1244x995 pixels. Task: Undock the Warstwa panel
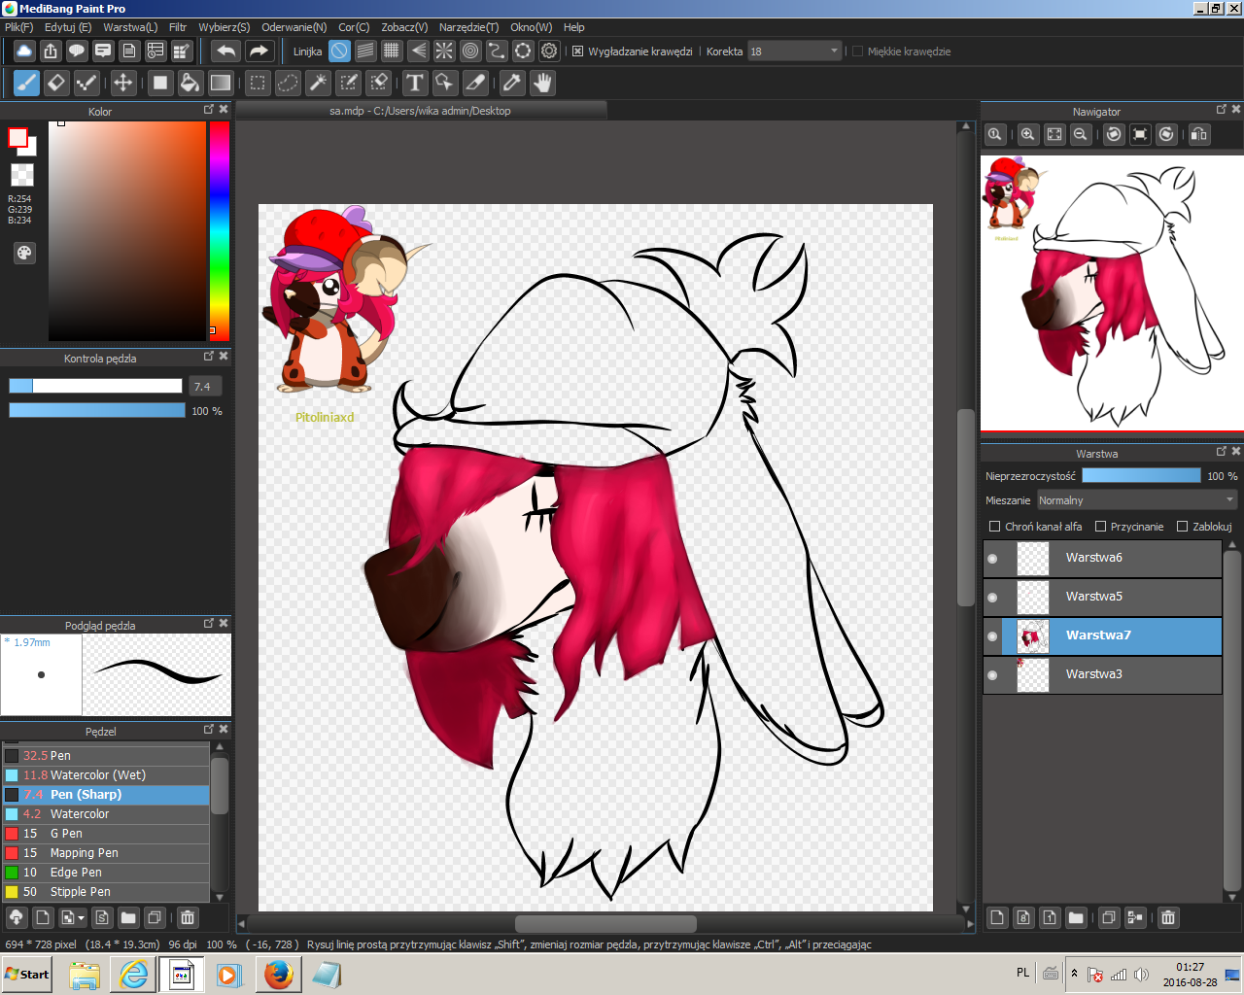click(1222, 451)
